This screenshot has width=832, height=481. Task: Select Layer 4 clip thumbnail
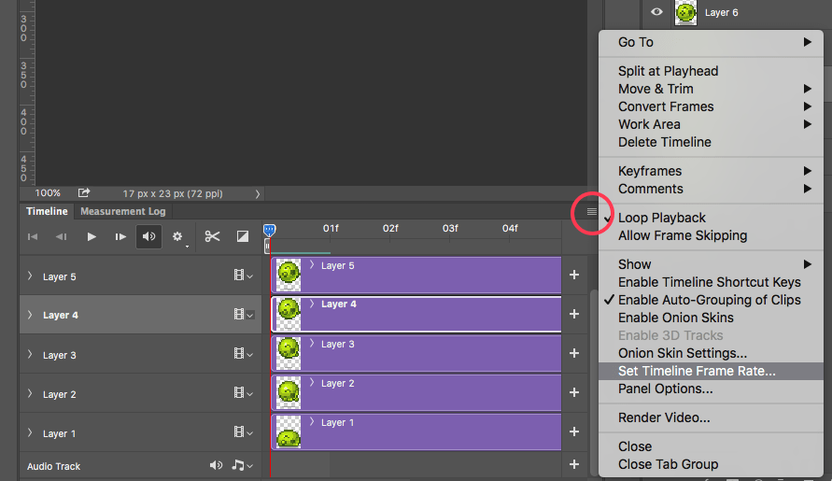pos(289,315)
